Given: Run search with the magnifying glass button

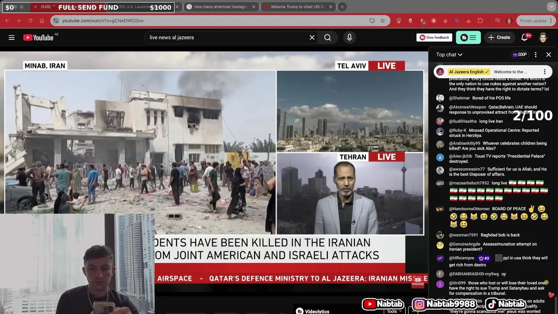Looking at the screenshot, I should coord(327,38).
